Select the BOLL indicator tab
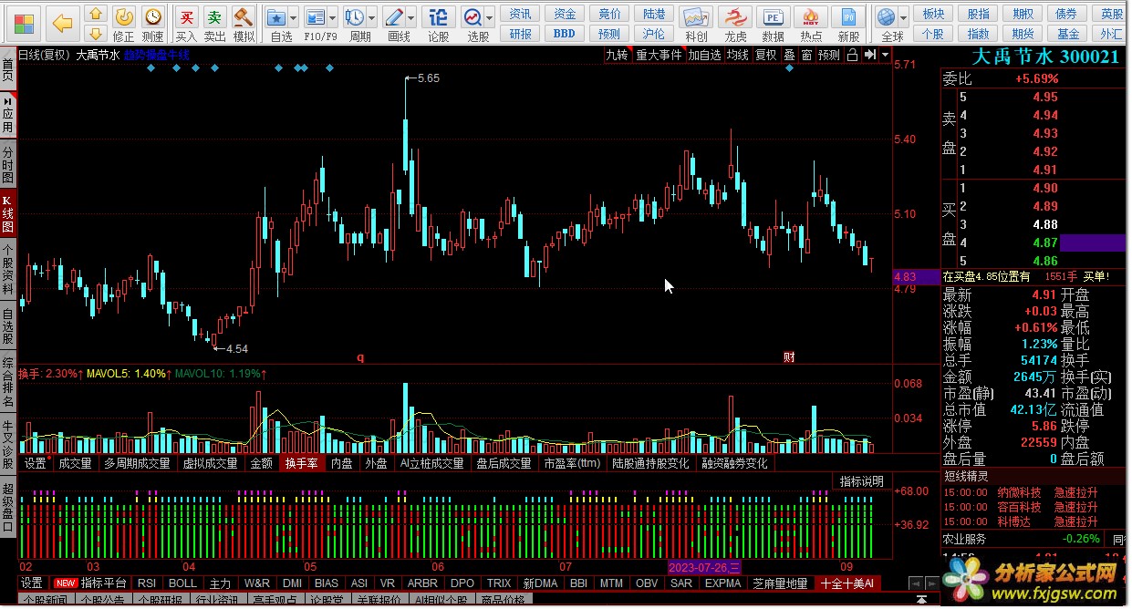The image size is (1132, 609). (182, 583)
